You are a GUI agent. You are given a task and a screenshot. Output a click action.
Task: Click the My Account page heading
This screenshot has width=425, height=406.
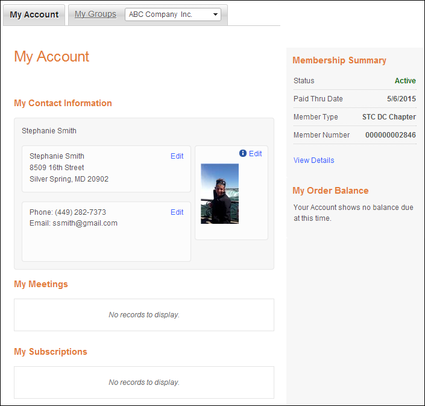click(x=51, y=57)
